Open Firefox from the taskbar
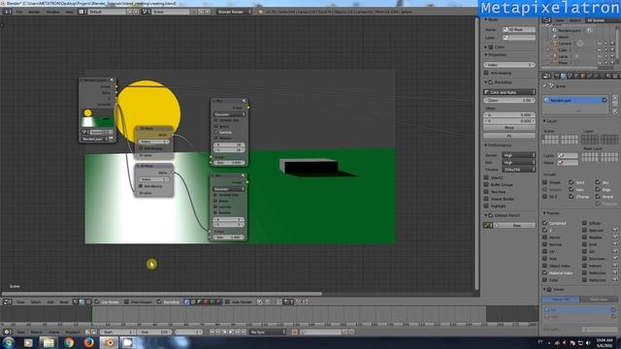The width and height of the screenshot is (621, 349). pyautogui.click(x=88, y=342)
